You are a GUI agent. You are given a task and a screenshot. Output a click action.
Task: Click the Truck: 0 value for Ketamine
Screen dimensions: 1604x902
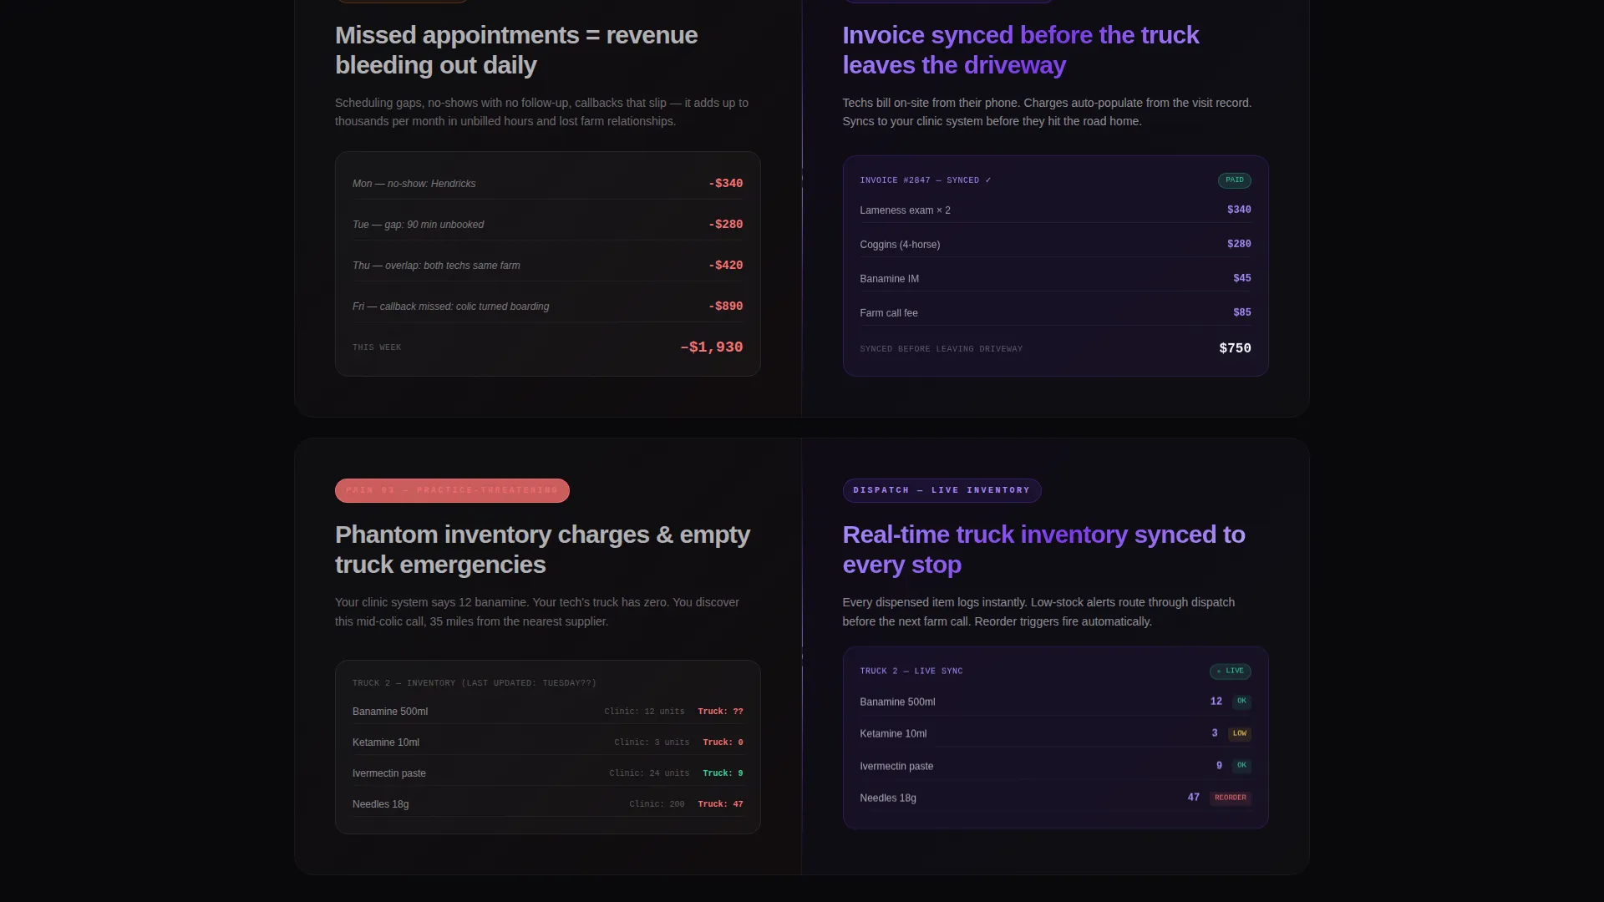[723, 743]
